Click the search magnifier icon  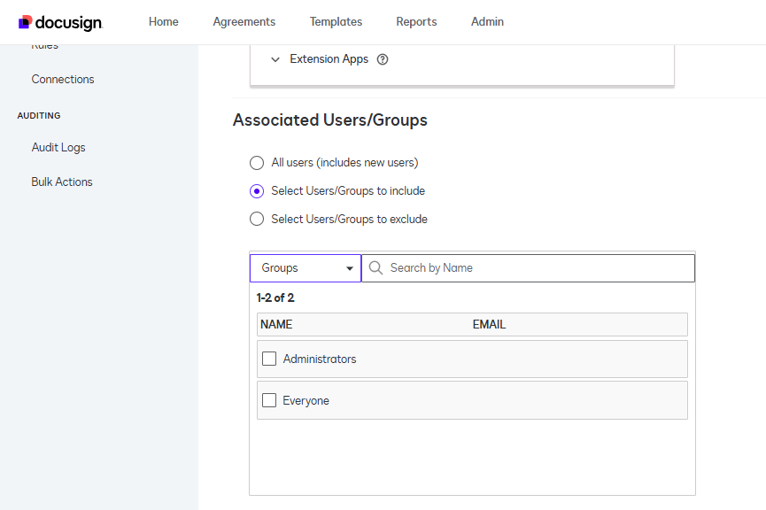375,267
